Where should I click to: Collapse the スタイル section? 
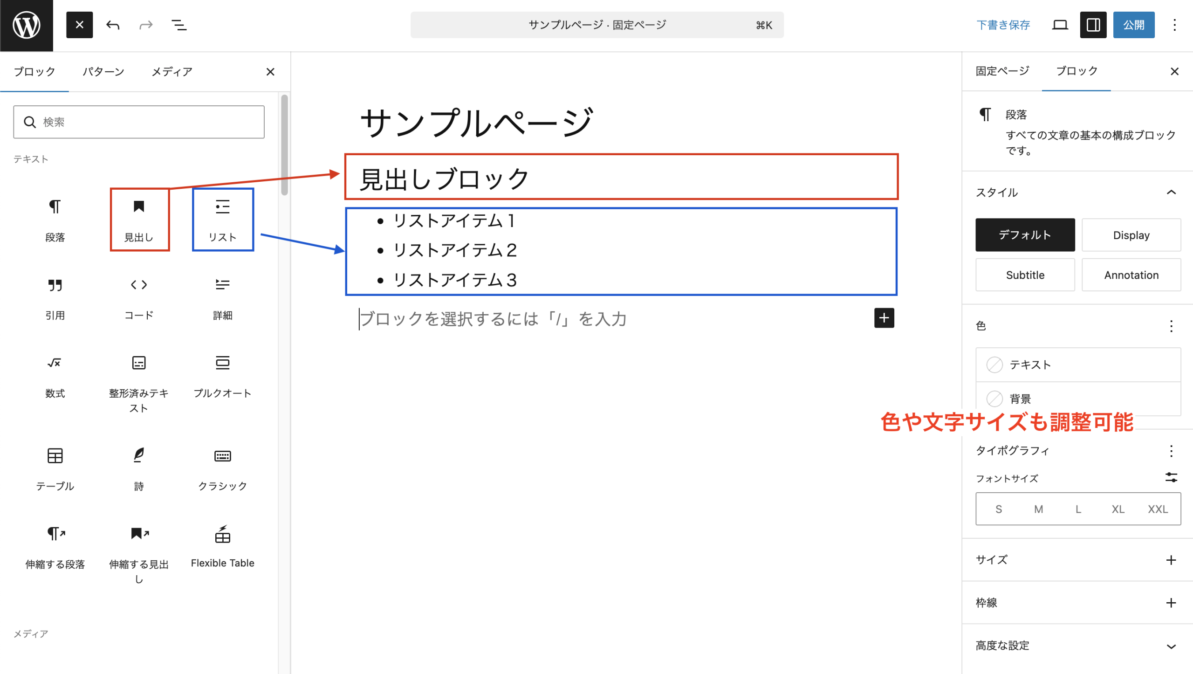click(x=1171, y=193)
